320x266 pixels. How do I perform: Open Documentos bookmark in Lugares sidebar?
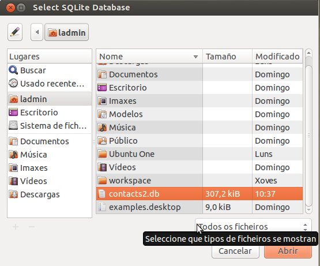click(x=50, y=141)
